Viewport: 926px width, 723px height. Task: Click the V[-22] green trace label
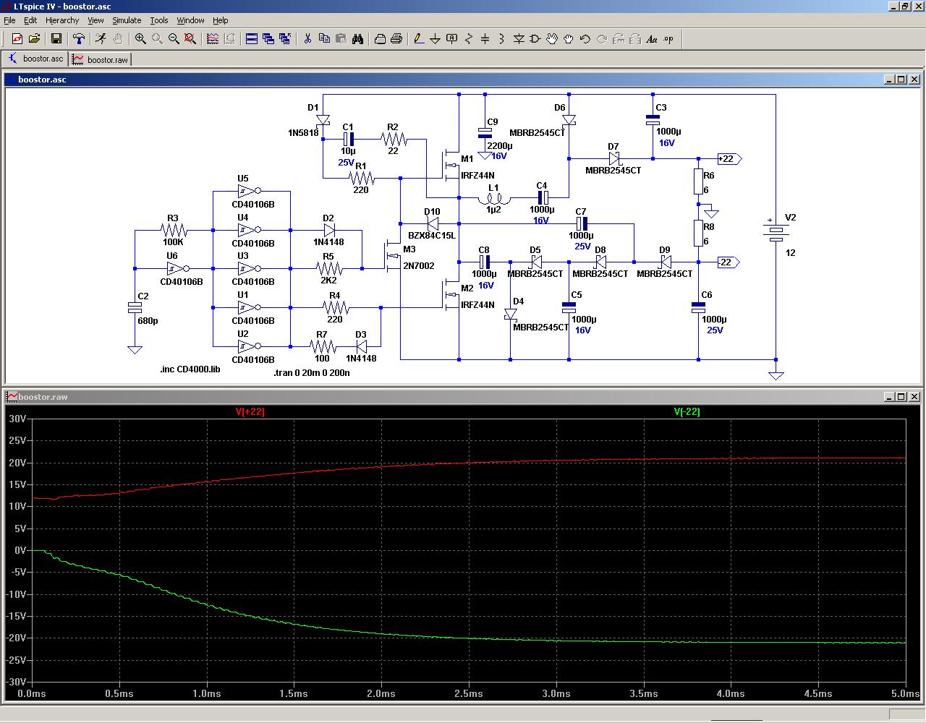(x=687, y=411)
